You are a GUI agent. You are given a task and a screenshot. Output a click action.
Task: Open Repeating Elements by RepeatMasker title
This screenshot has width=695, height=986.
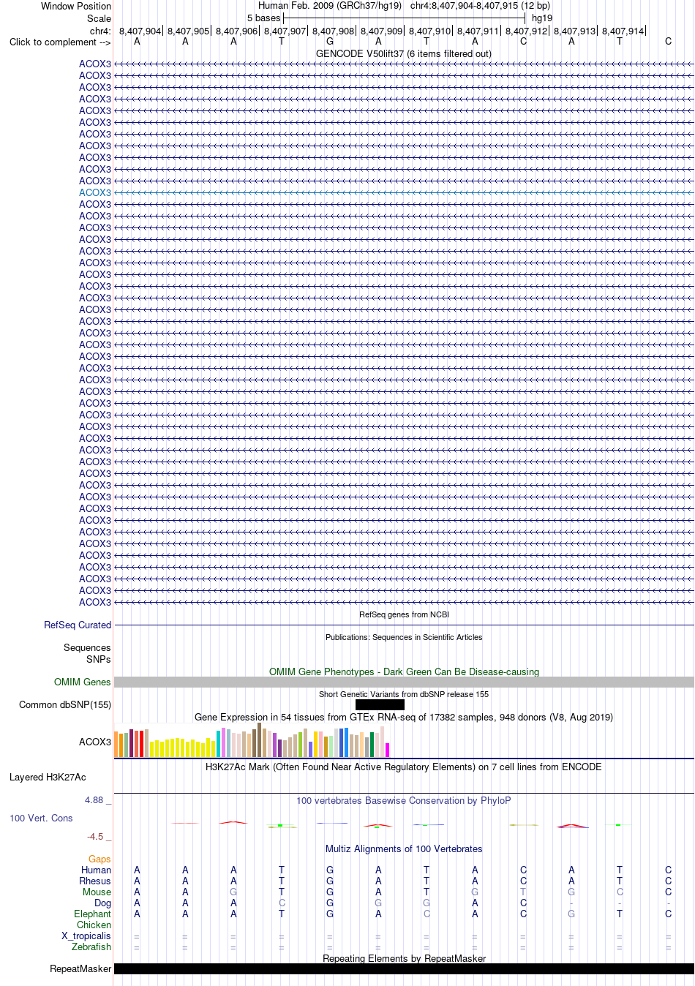(404, 958)
